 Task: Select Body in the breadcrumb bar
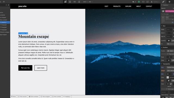[14, 97]
